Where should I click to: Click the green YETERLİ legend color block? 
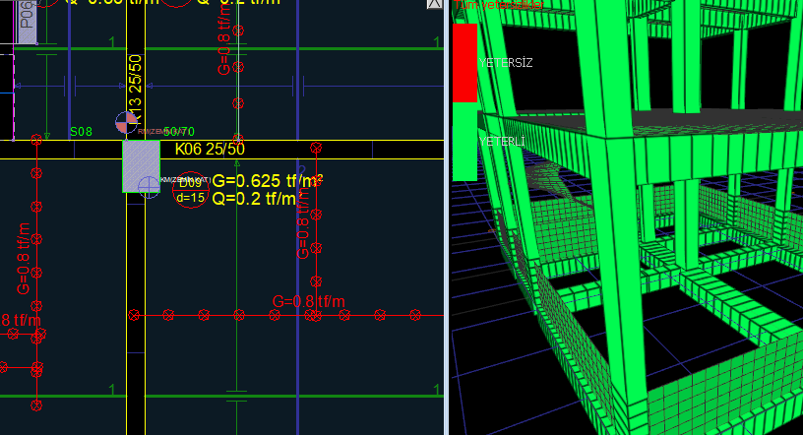coord(464,142)
